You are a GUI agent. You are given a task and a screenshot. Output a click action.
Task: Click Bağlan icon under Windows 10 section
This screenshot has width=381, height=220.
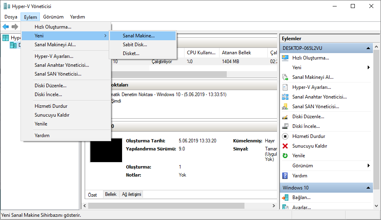pyautogui.click(x=285, y=198)
